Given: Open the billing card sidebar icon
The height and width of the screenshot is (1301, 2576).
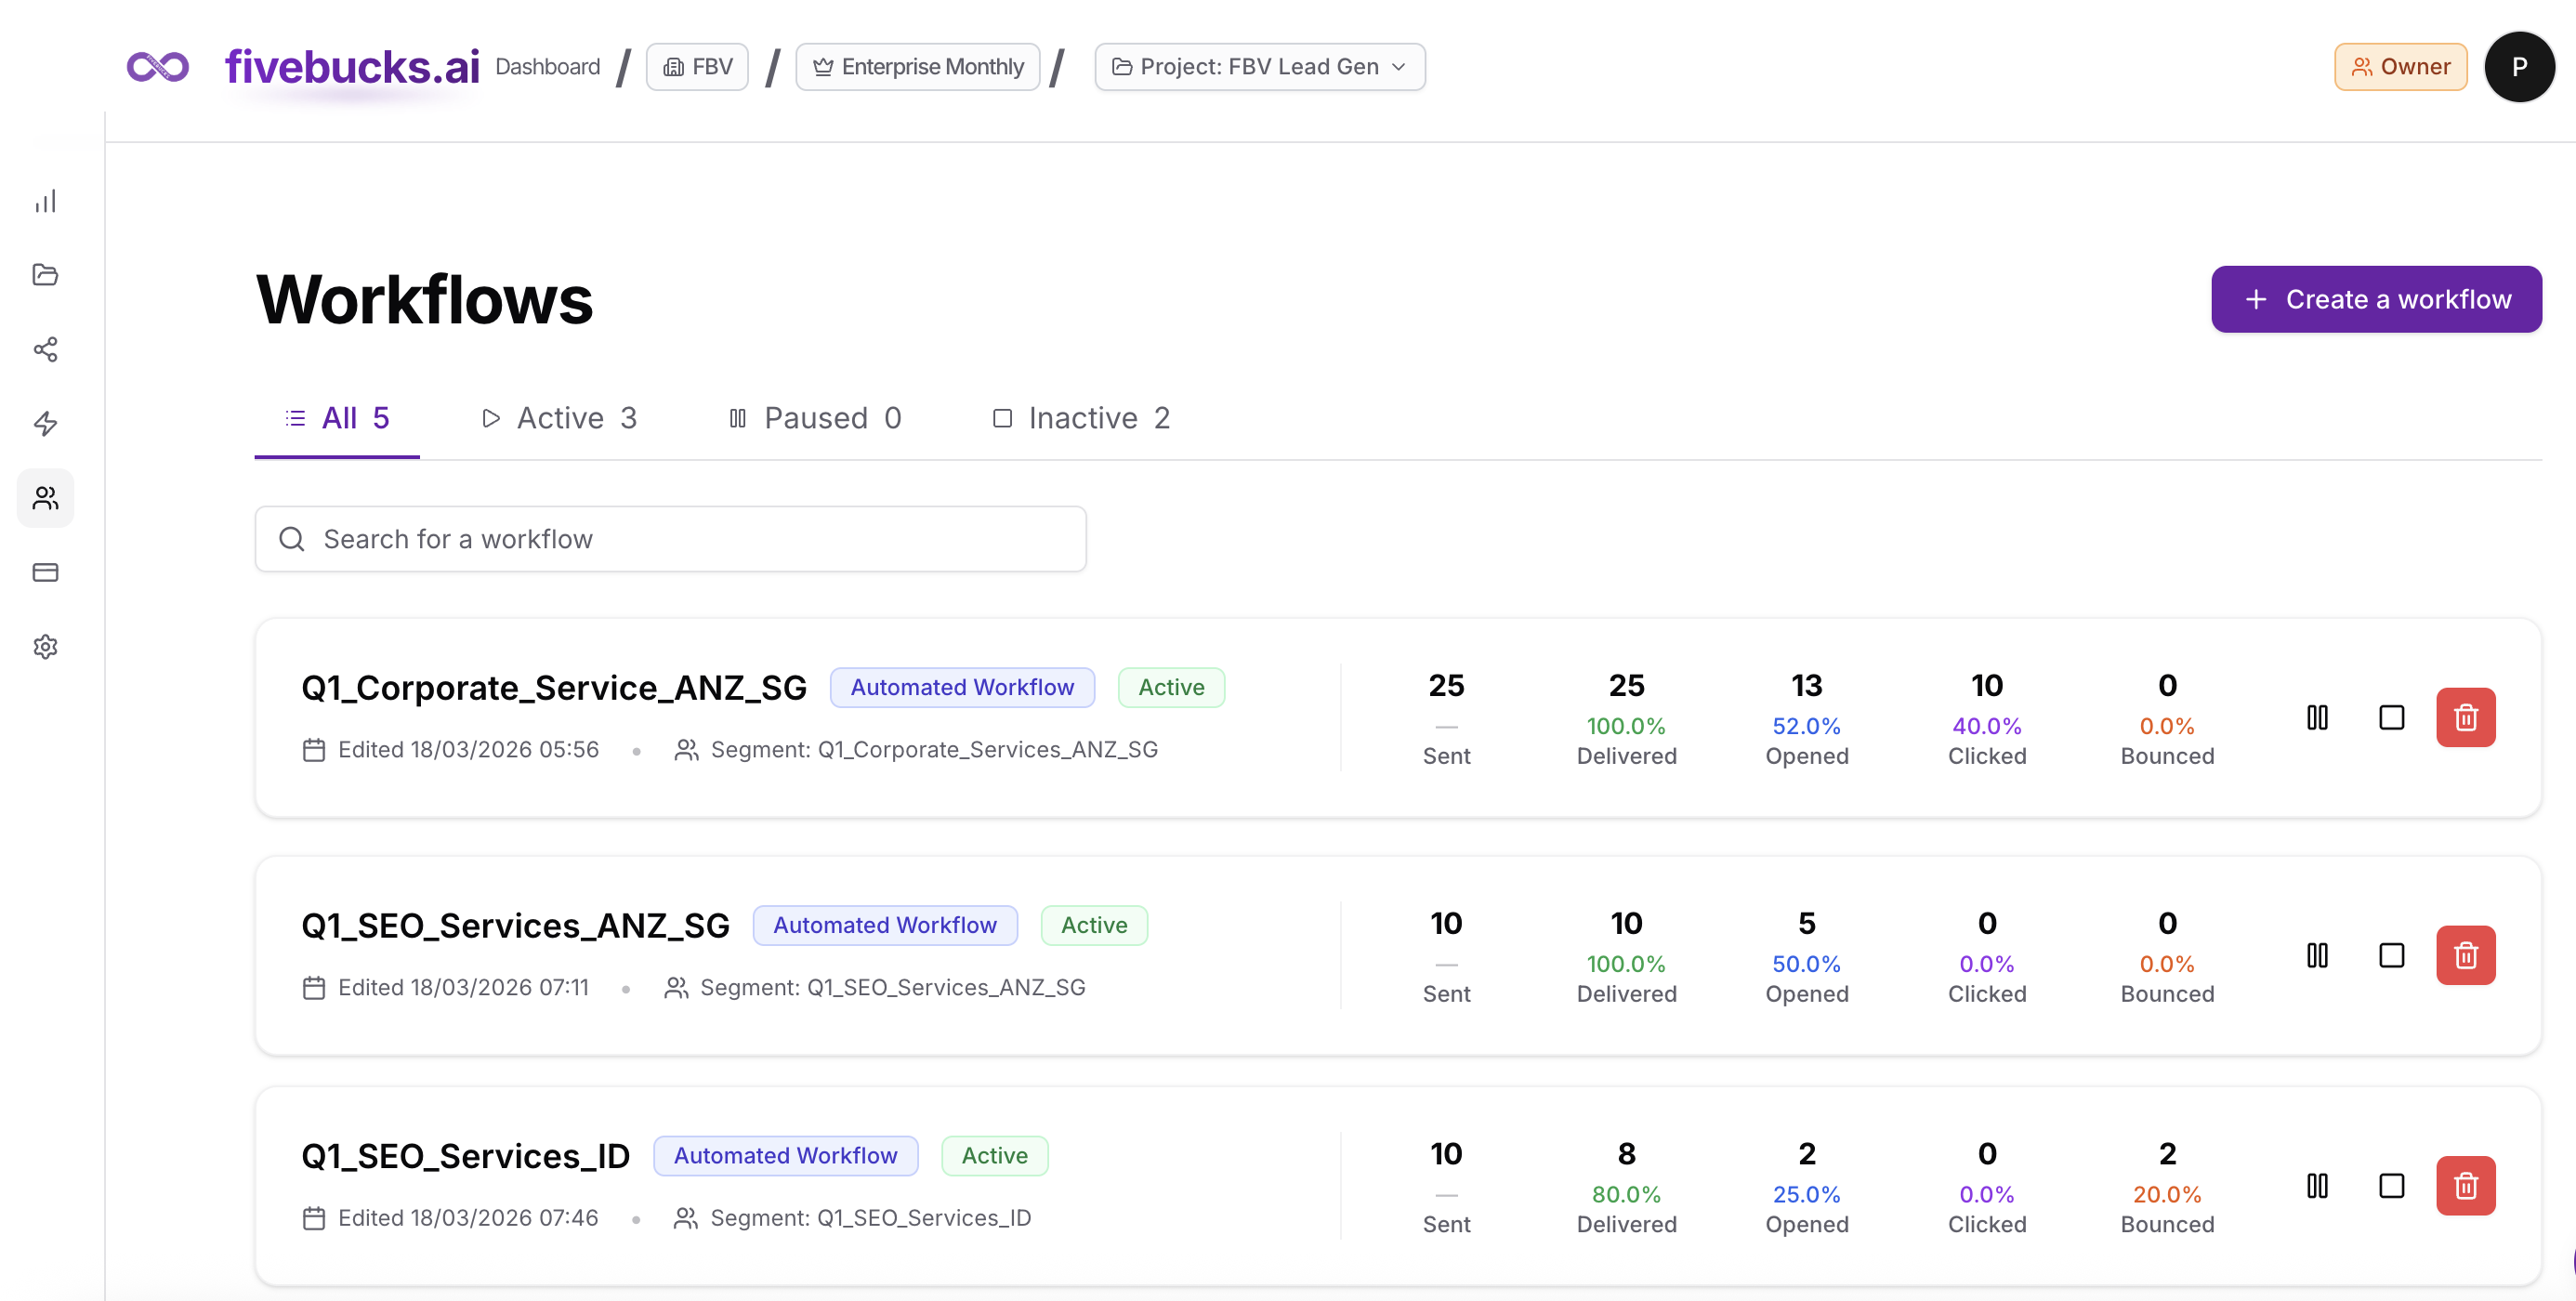Looking at the screenshot, I should (x=45, y=572).
